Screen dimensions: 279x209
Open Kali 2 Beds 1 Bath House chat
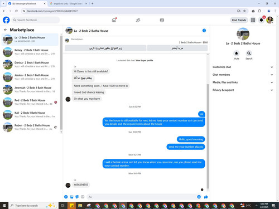(30, 115)
